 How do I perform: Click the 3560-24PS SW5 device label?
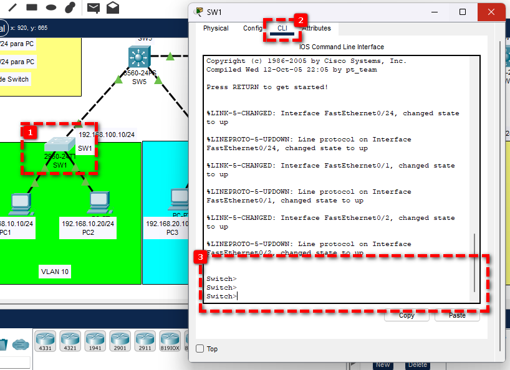[140, 77]
